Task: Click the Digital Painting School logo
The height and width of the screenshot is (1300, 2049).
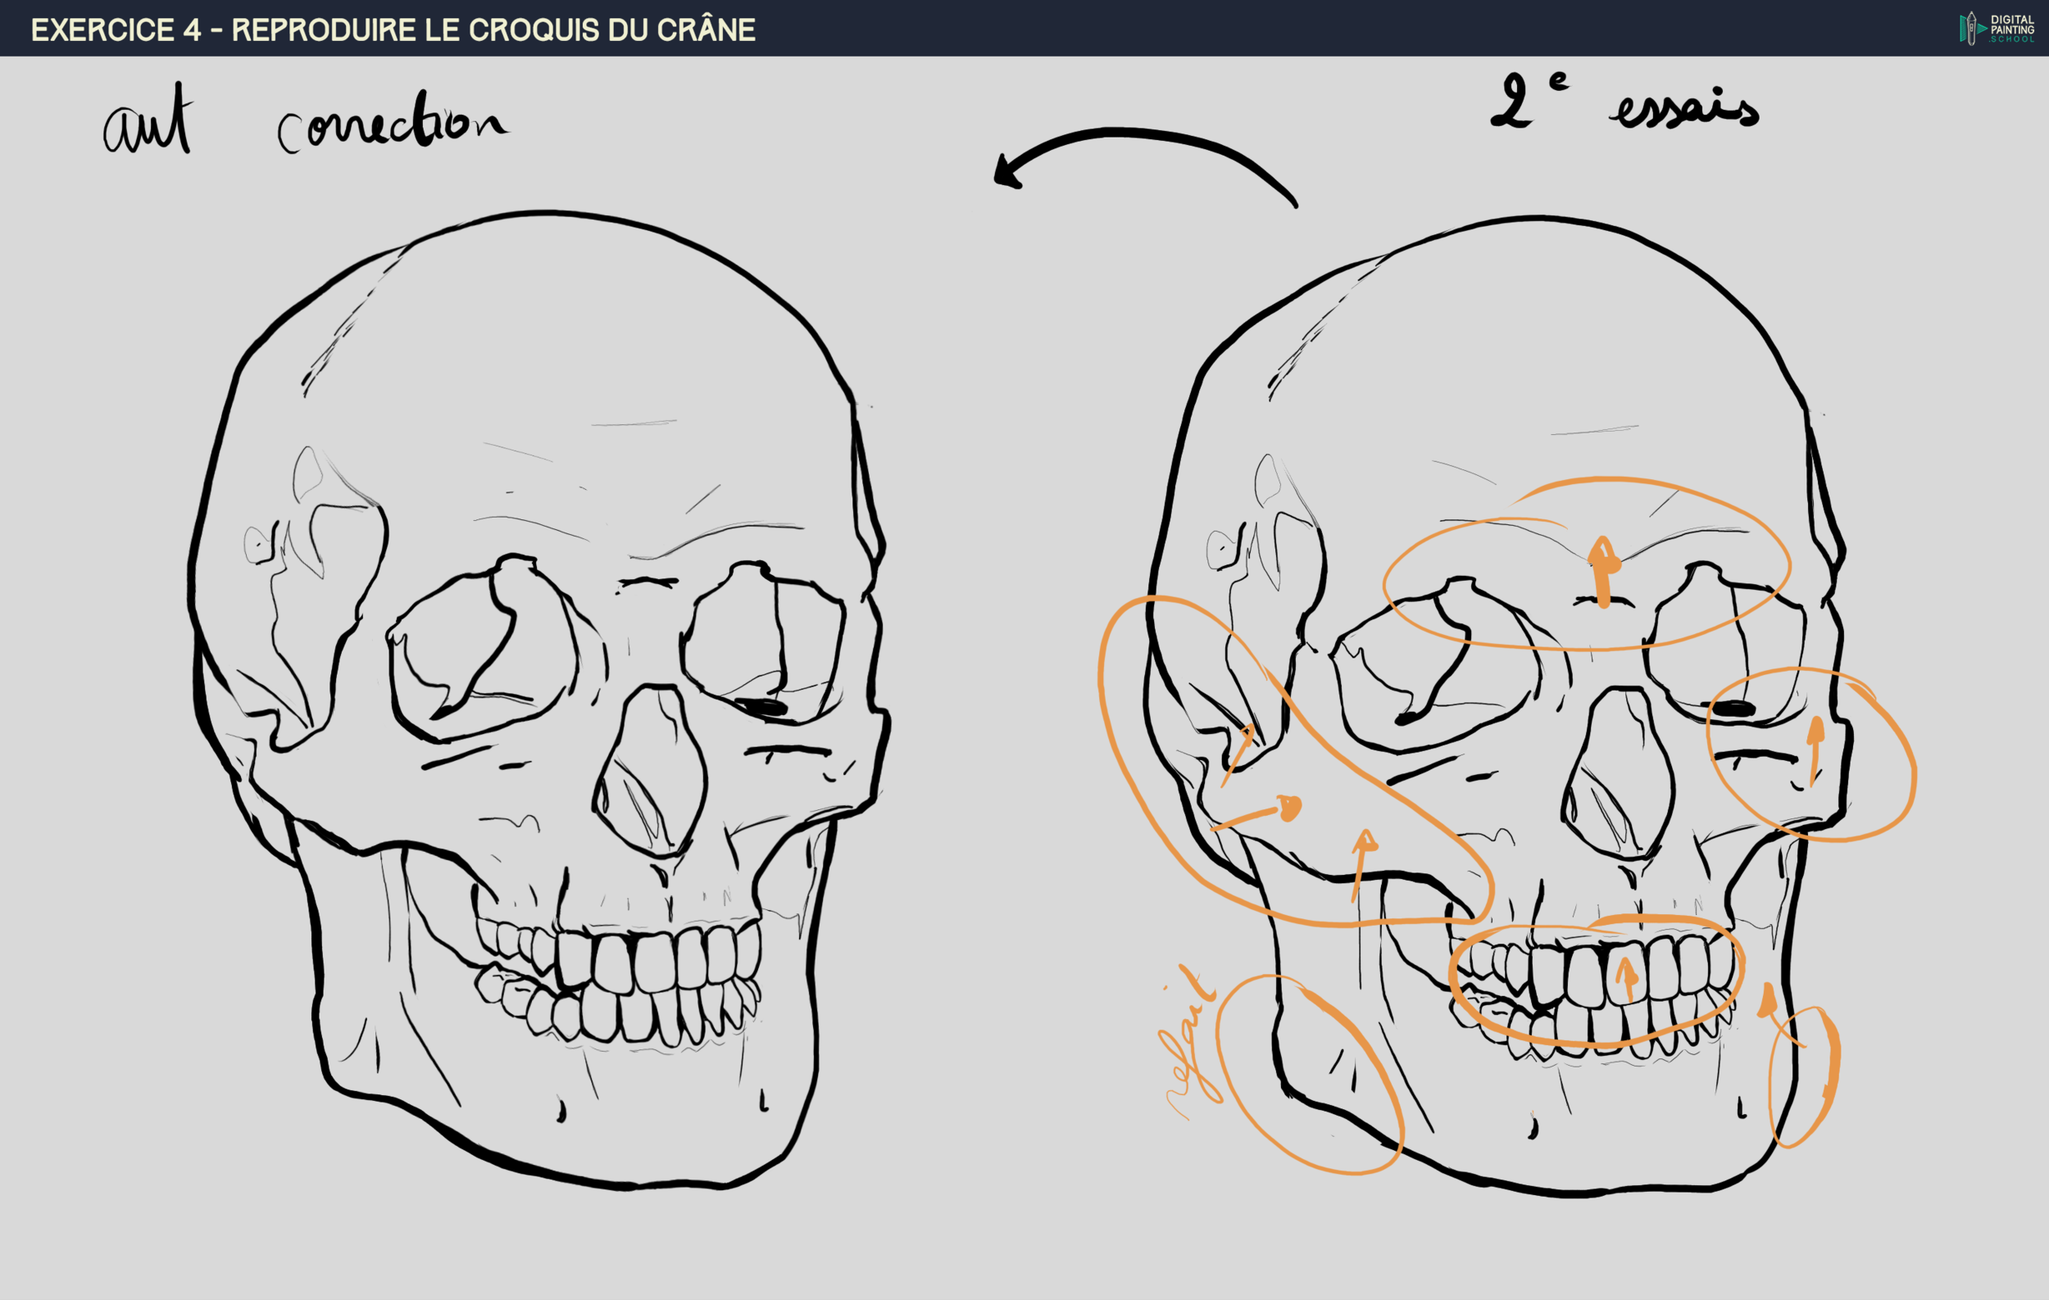Action: [x=1997, y=28]
